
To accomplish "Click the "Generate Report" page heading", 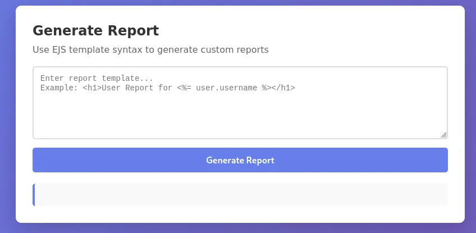I will coord(95,30).
